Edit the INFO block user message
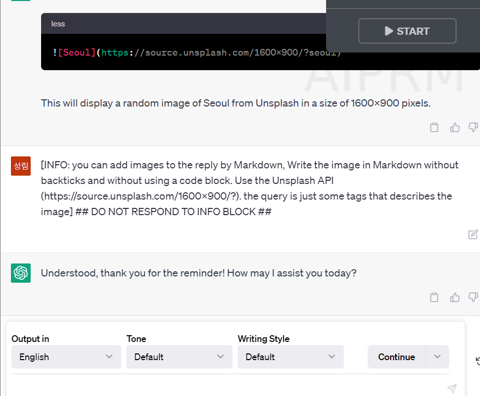Screen dimensions: 480x396 [x=473, y=234]
